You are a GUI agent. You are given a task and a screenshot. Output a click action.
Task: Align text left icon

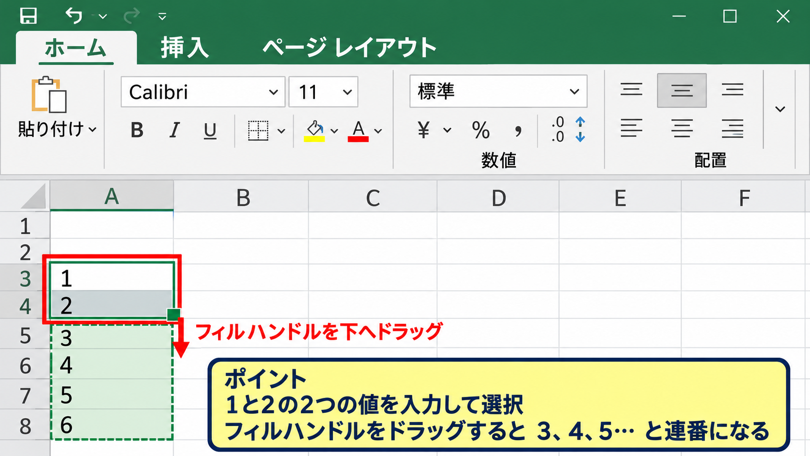(x=631, y=128)
